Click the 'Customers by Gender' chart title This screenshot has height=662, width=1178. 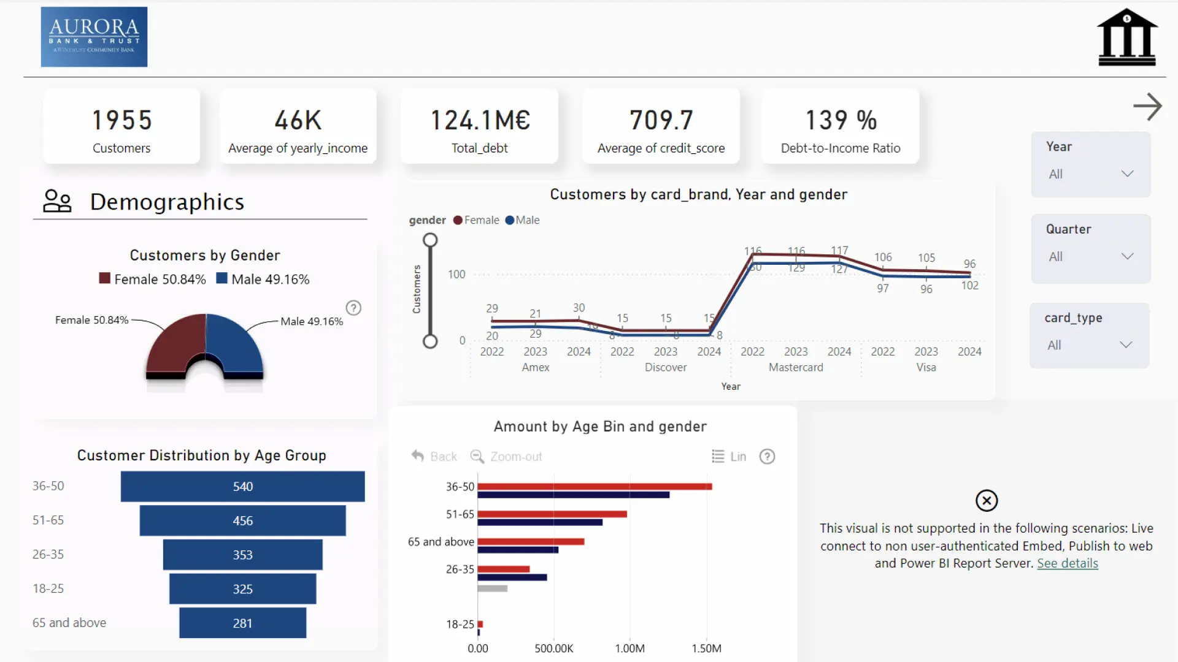[205, 255]
